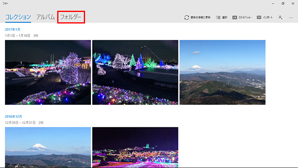Maximize the フォト window

click(x=283, y=4)
